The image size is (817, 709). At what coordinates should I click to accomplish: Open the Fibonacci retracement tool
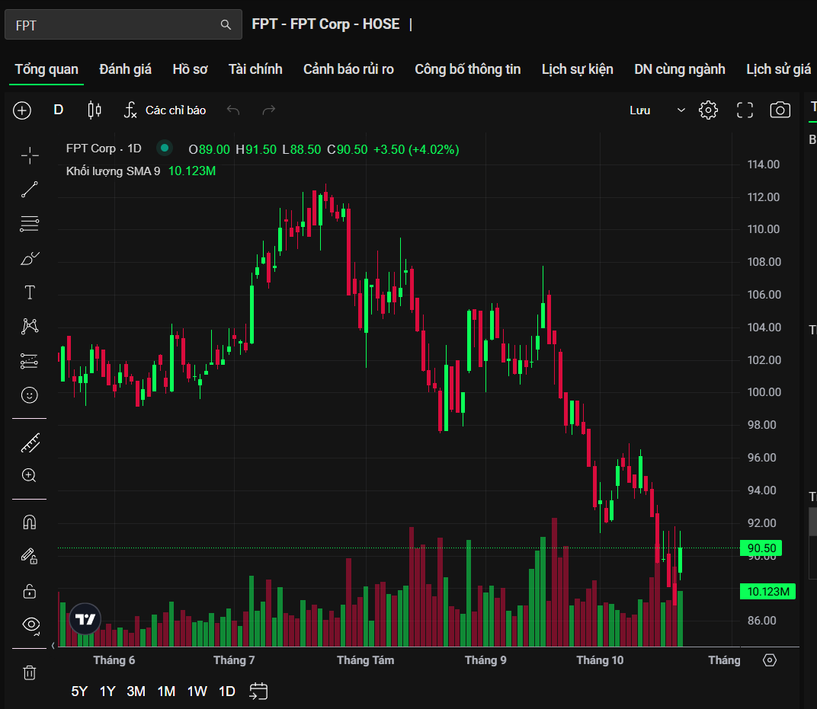30,224
